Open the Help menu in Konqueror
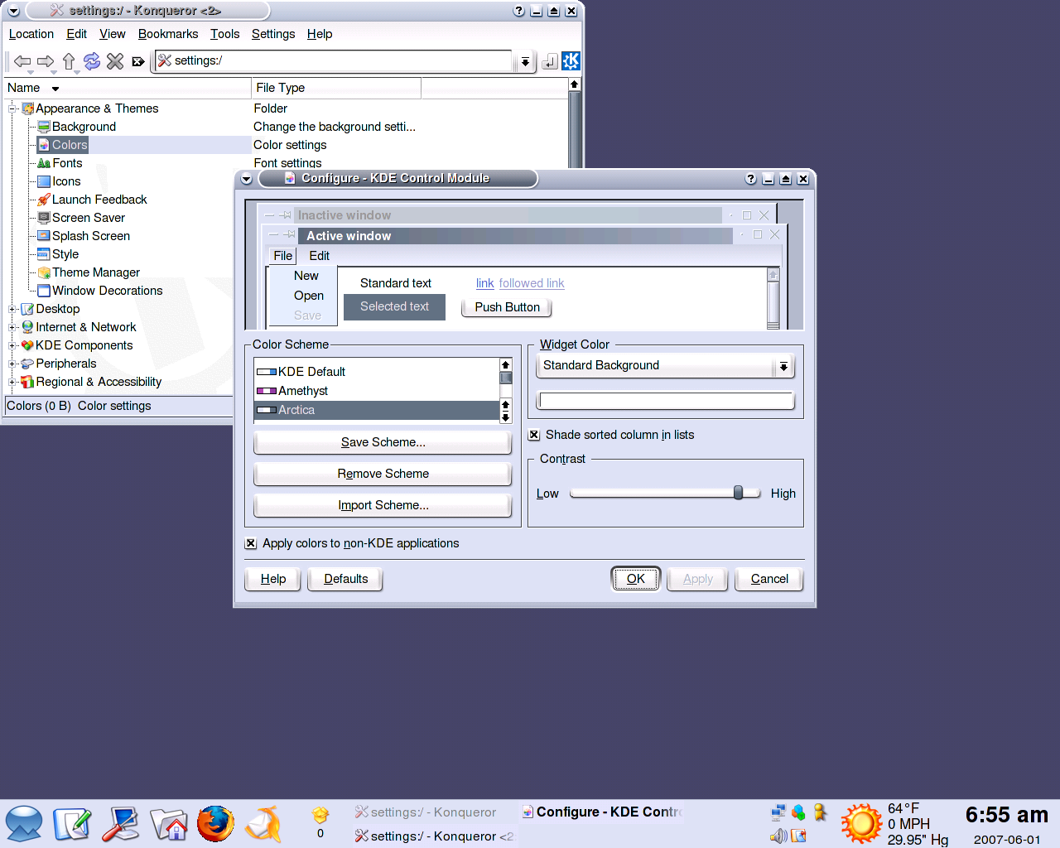The image size is (1060, 848). tap(320, 34)
